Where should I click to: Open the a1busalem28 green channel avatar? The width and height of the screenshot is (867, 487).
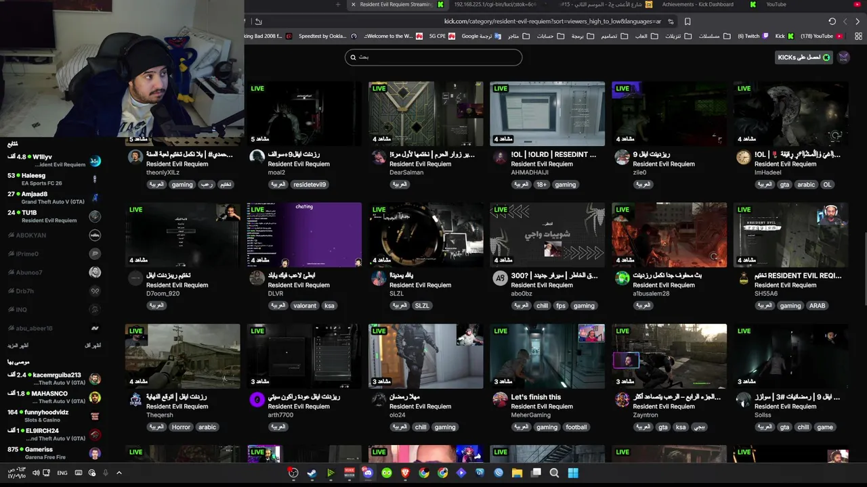[622, 278]
